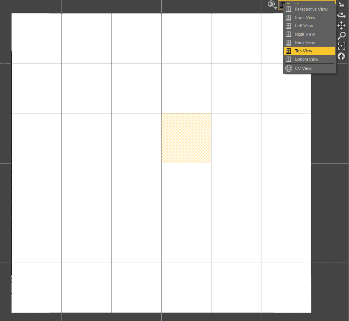Select the Orbit camera icon
Image resolution: width=349 pixels, height=321 pixels.
coord(341,16)
